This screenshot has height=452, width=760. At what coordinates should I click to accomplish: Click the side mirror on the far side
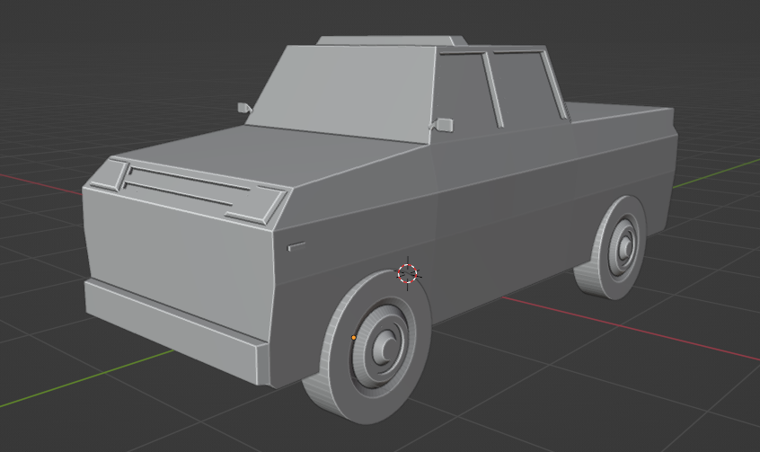tap(244, 108)
